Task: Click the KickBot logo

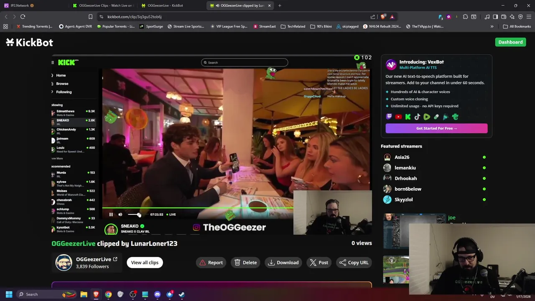Action: coord(29,42)
